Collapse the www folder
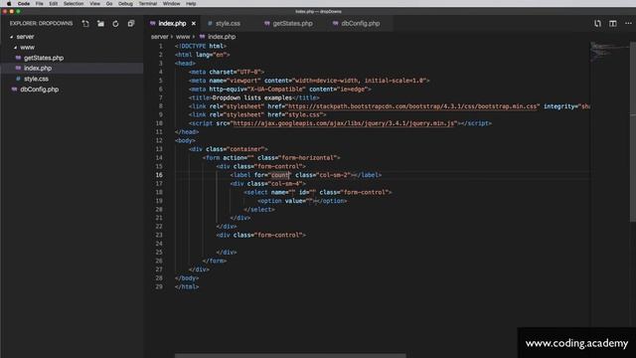The height and width of the screenshot is (358, 636). (16, 48)
